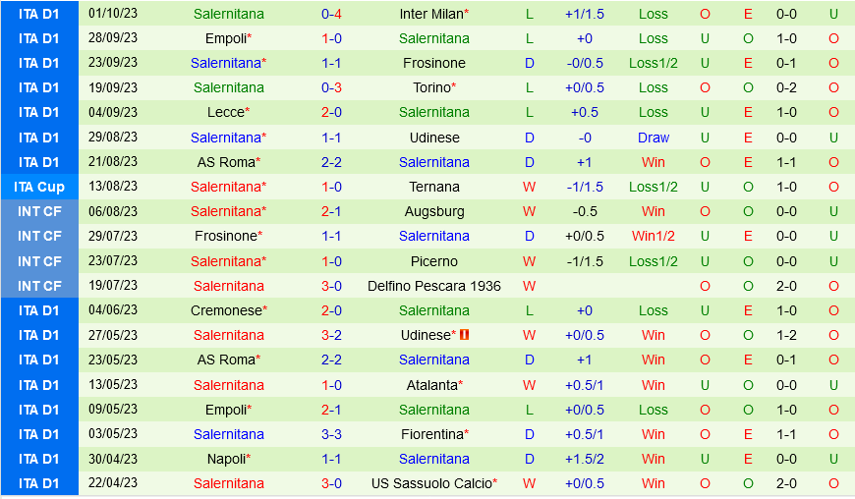Click the Napoli home team link

(x=225, y=459)
